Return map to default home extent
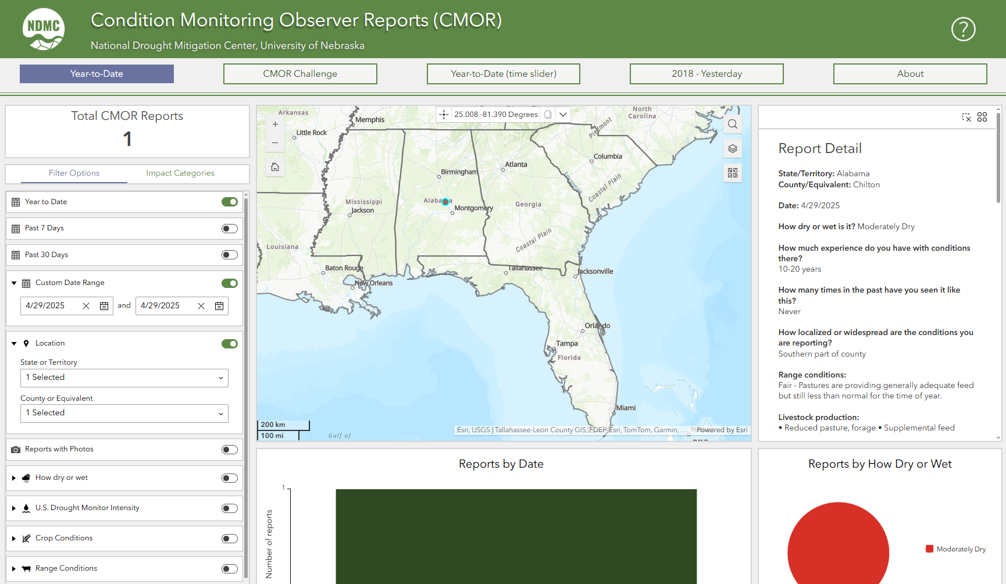This screenshot has height=584, width=1006. (x=275, y=168)
